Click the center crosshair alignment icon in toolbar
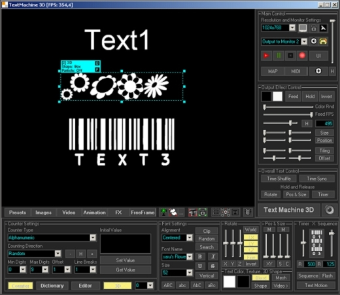This screenshot has height=295, width=340. (226, 212)
